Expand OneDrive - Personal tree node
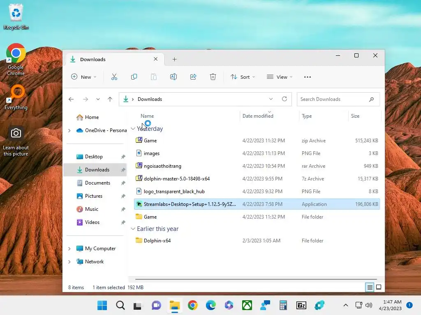 tap(69, 130)
